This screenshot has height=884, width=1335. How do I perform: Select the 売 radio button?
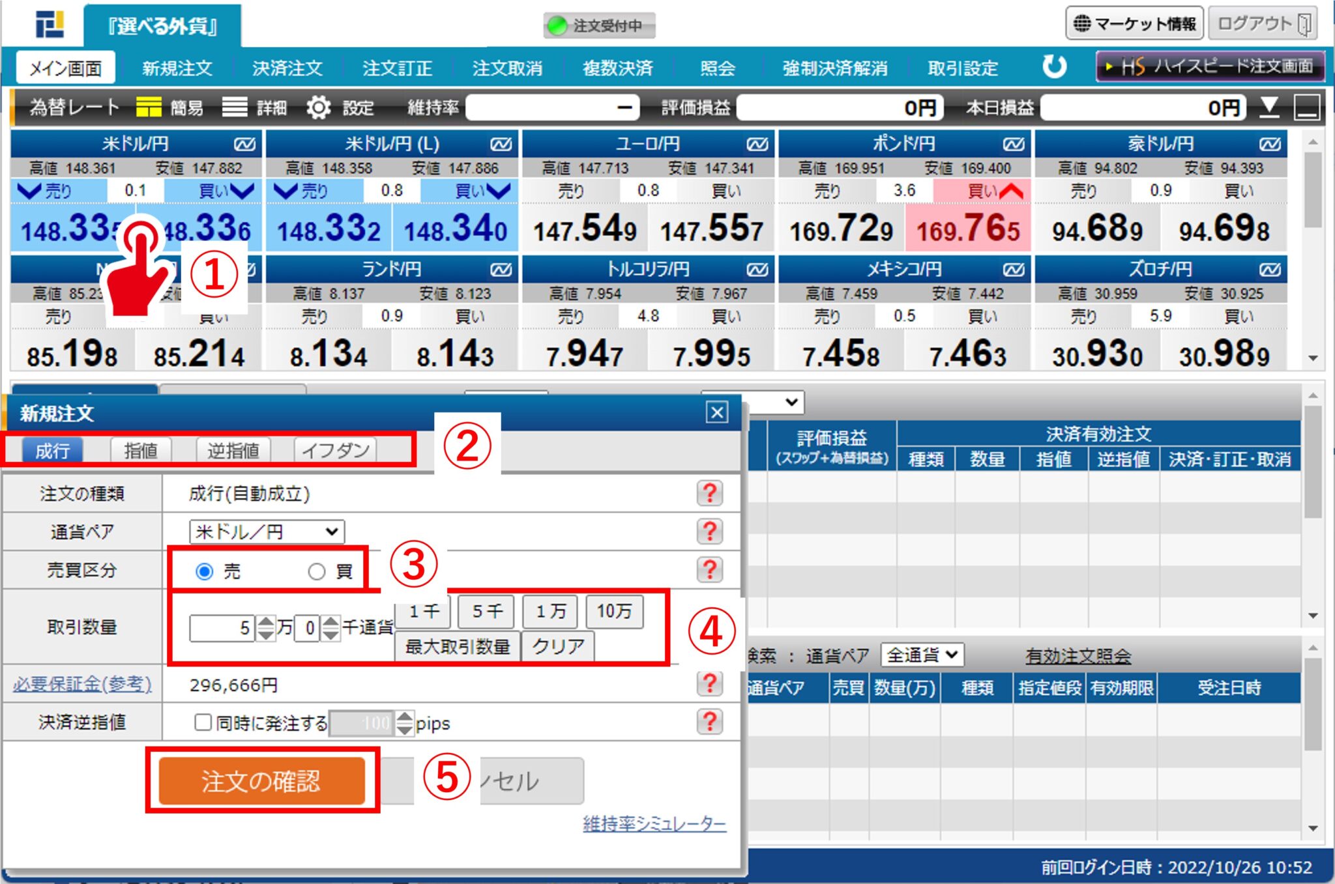(x=205, y=572)
